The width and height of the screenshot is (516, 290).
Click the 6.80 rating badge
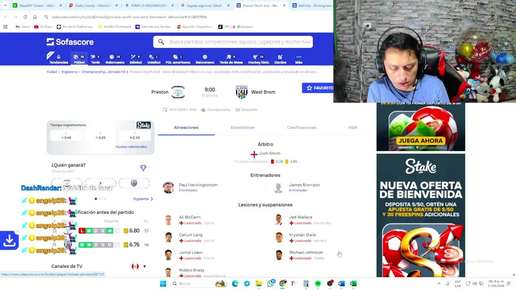131,231
